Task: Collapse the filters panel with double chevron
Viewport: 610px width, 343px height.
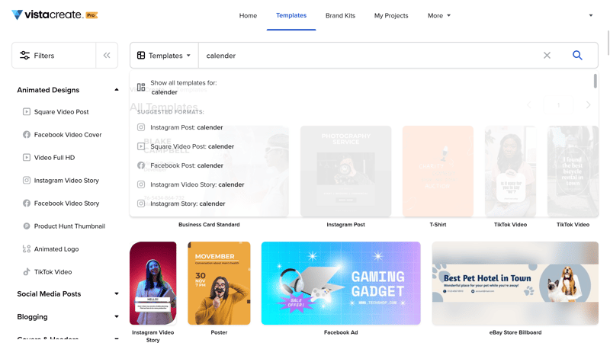Action: click(107, 56)
